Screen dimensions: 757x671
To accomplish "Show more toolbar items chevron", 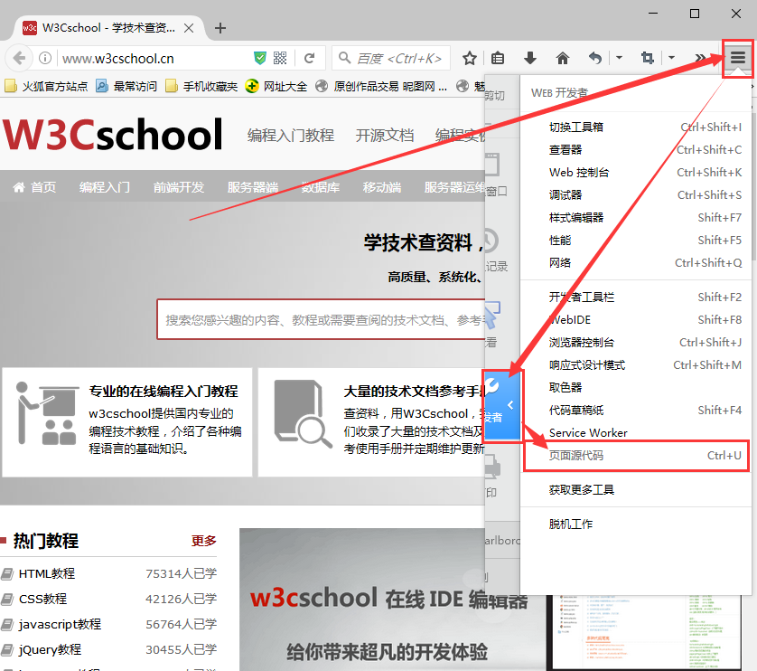I will [700, 58].
